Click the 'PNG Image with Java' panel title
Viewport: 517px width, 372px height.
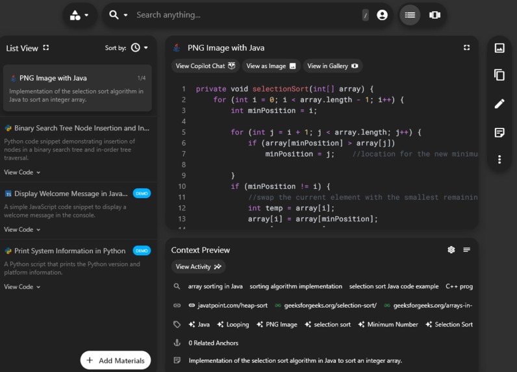point(226,48)
